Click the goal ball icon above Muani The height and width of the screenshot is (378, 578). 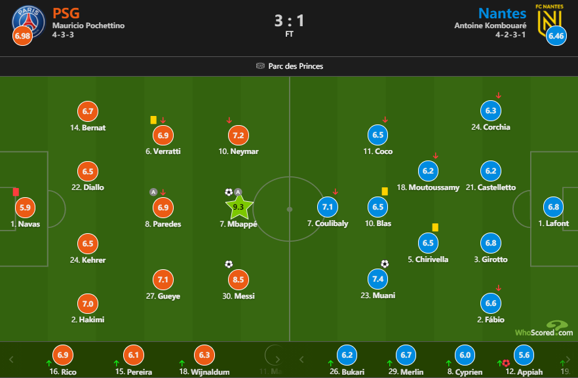tap(385, 264)
